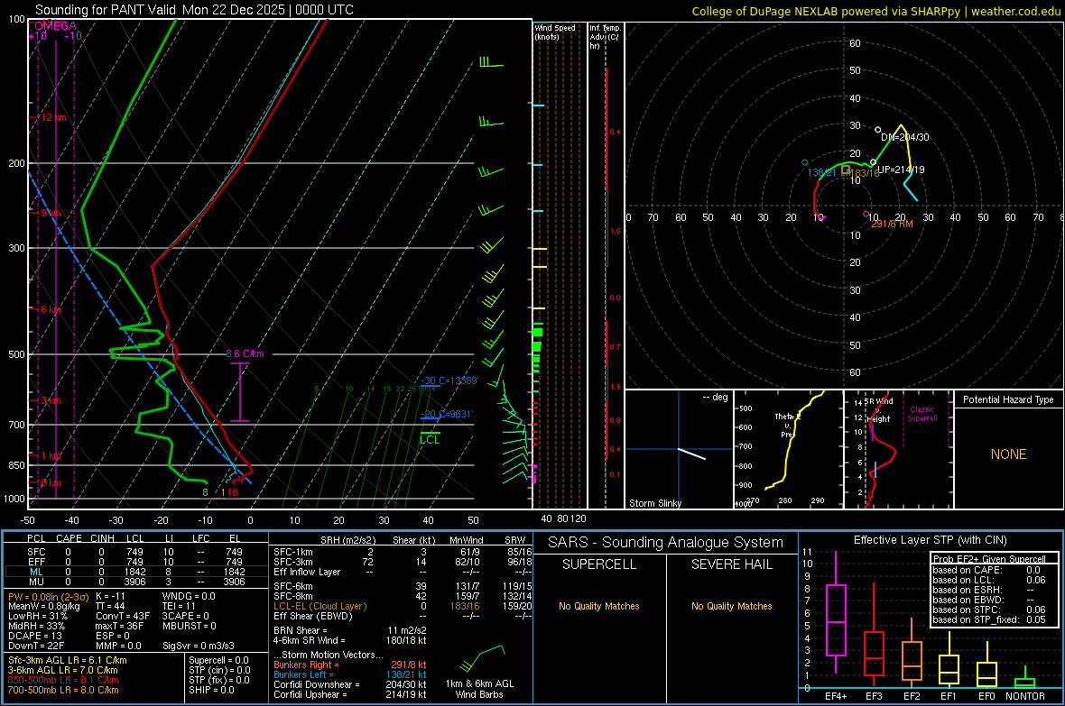Screen dimensions: 1065x706
Task: Click the DN=204/30 hodograph label
Action: [904, 137]
